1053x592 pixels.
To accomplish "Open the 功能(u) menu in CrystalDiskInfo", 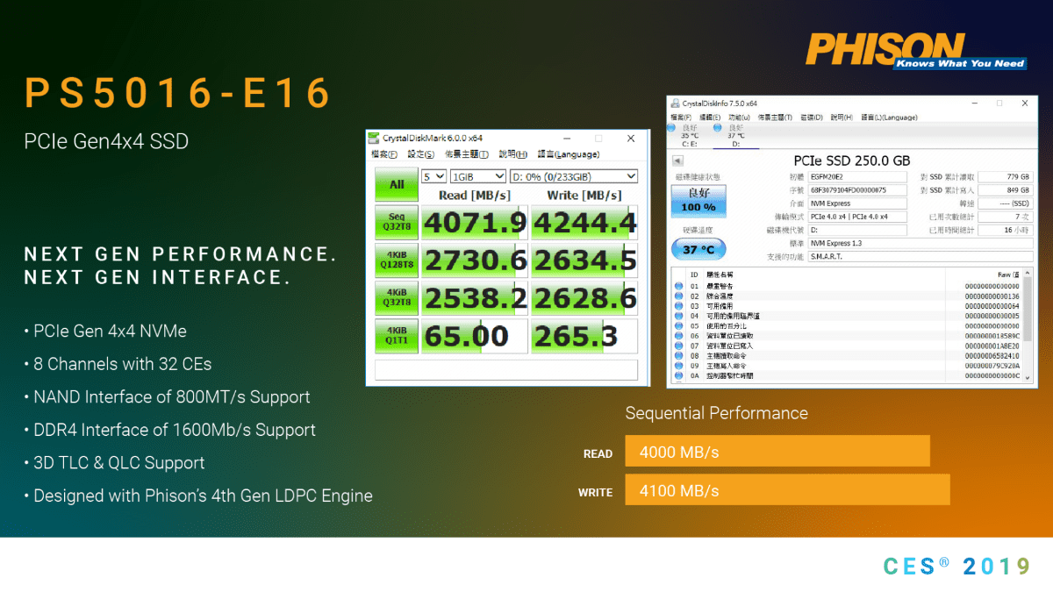I will click(x=739, y=117).
